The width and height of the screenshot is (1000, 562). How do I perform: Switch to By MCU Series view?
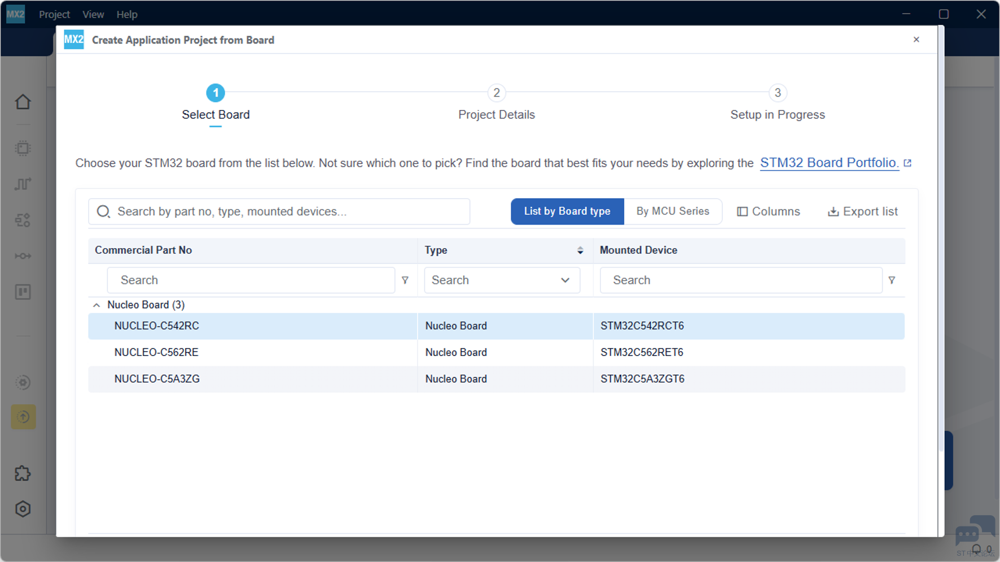pyautogui.click(x=673, y=212)
